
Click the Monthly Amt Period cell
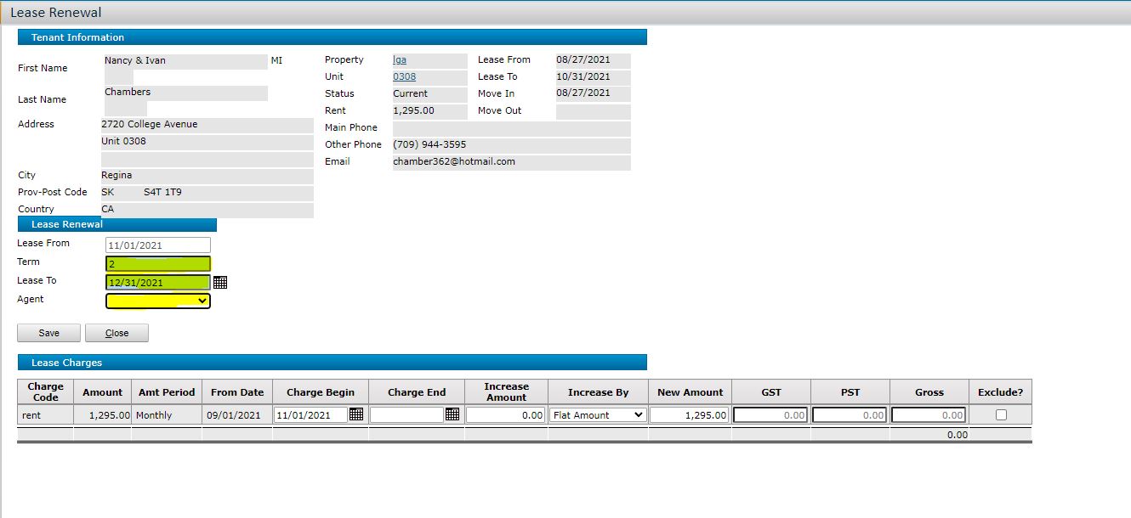coord(167,415)
